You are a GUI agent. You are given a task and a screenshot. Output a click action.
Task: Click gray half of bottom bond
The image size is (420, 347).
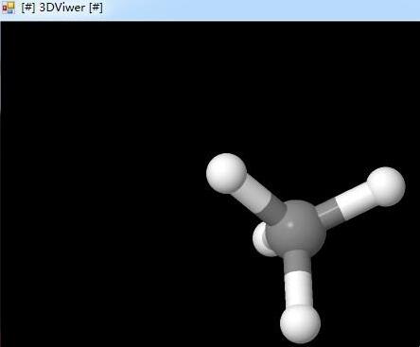point(298,264)
